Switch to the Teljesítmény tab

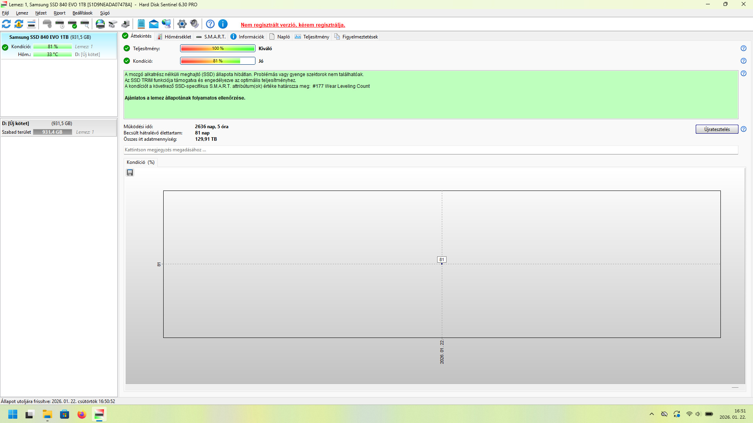click(312, 37)
